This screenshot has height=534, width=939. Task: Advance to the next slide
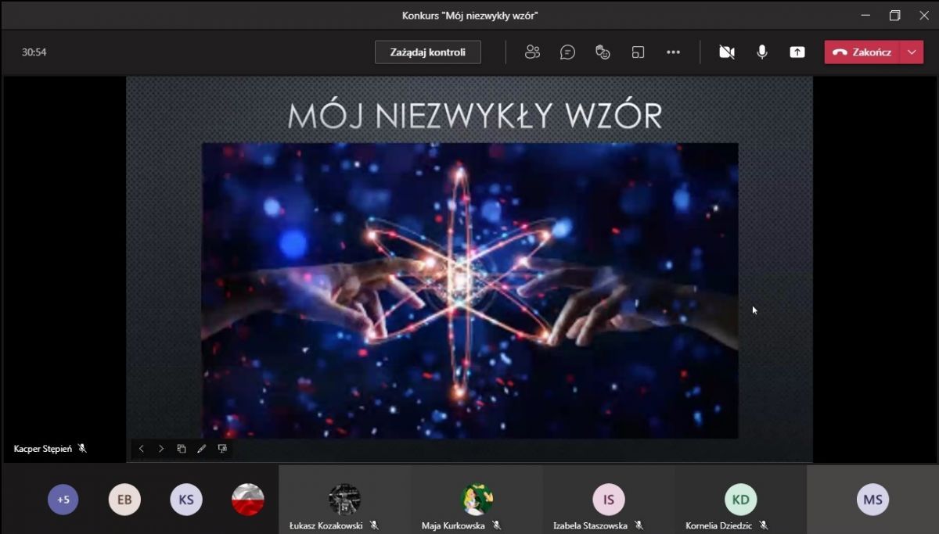pyautogui.click(x=161, y=449)
